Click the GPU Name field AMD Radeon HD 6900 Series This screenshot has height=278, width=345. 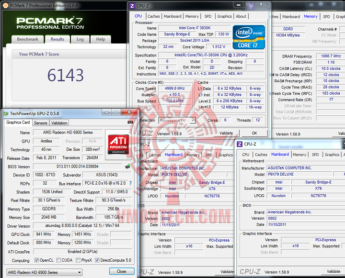point(68,132)
